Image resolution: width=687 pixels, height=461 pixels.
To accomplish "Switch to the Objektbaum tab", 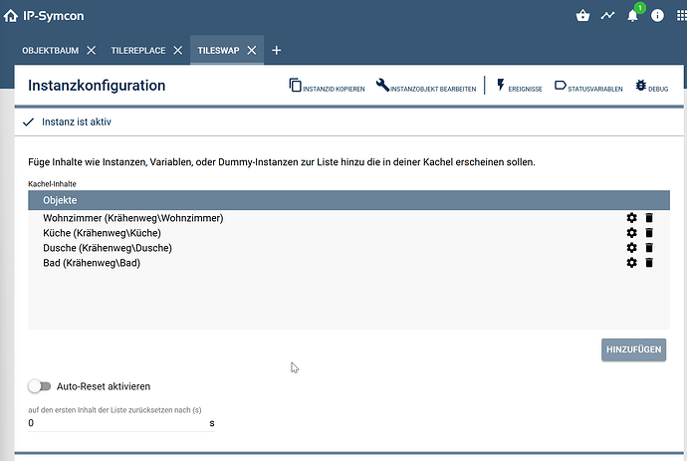I will pos(50,50).
